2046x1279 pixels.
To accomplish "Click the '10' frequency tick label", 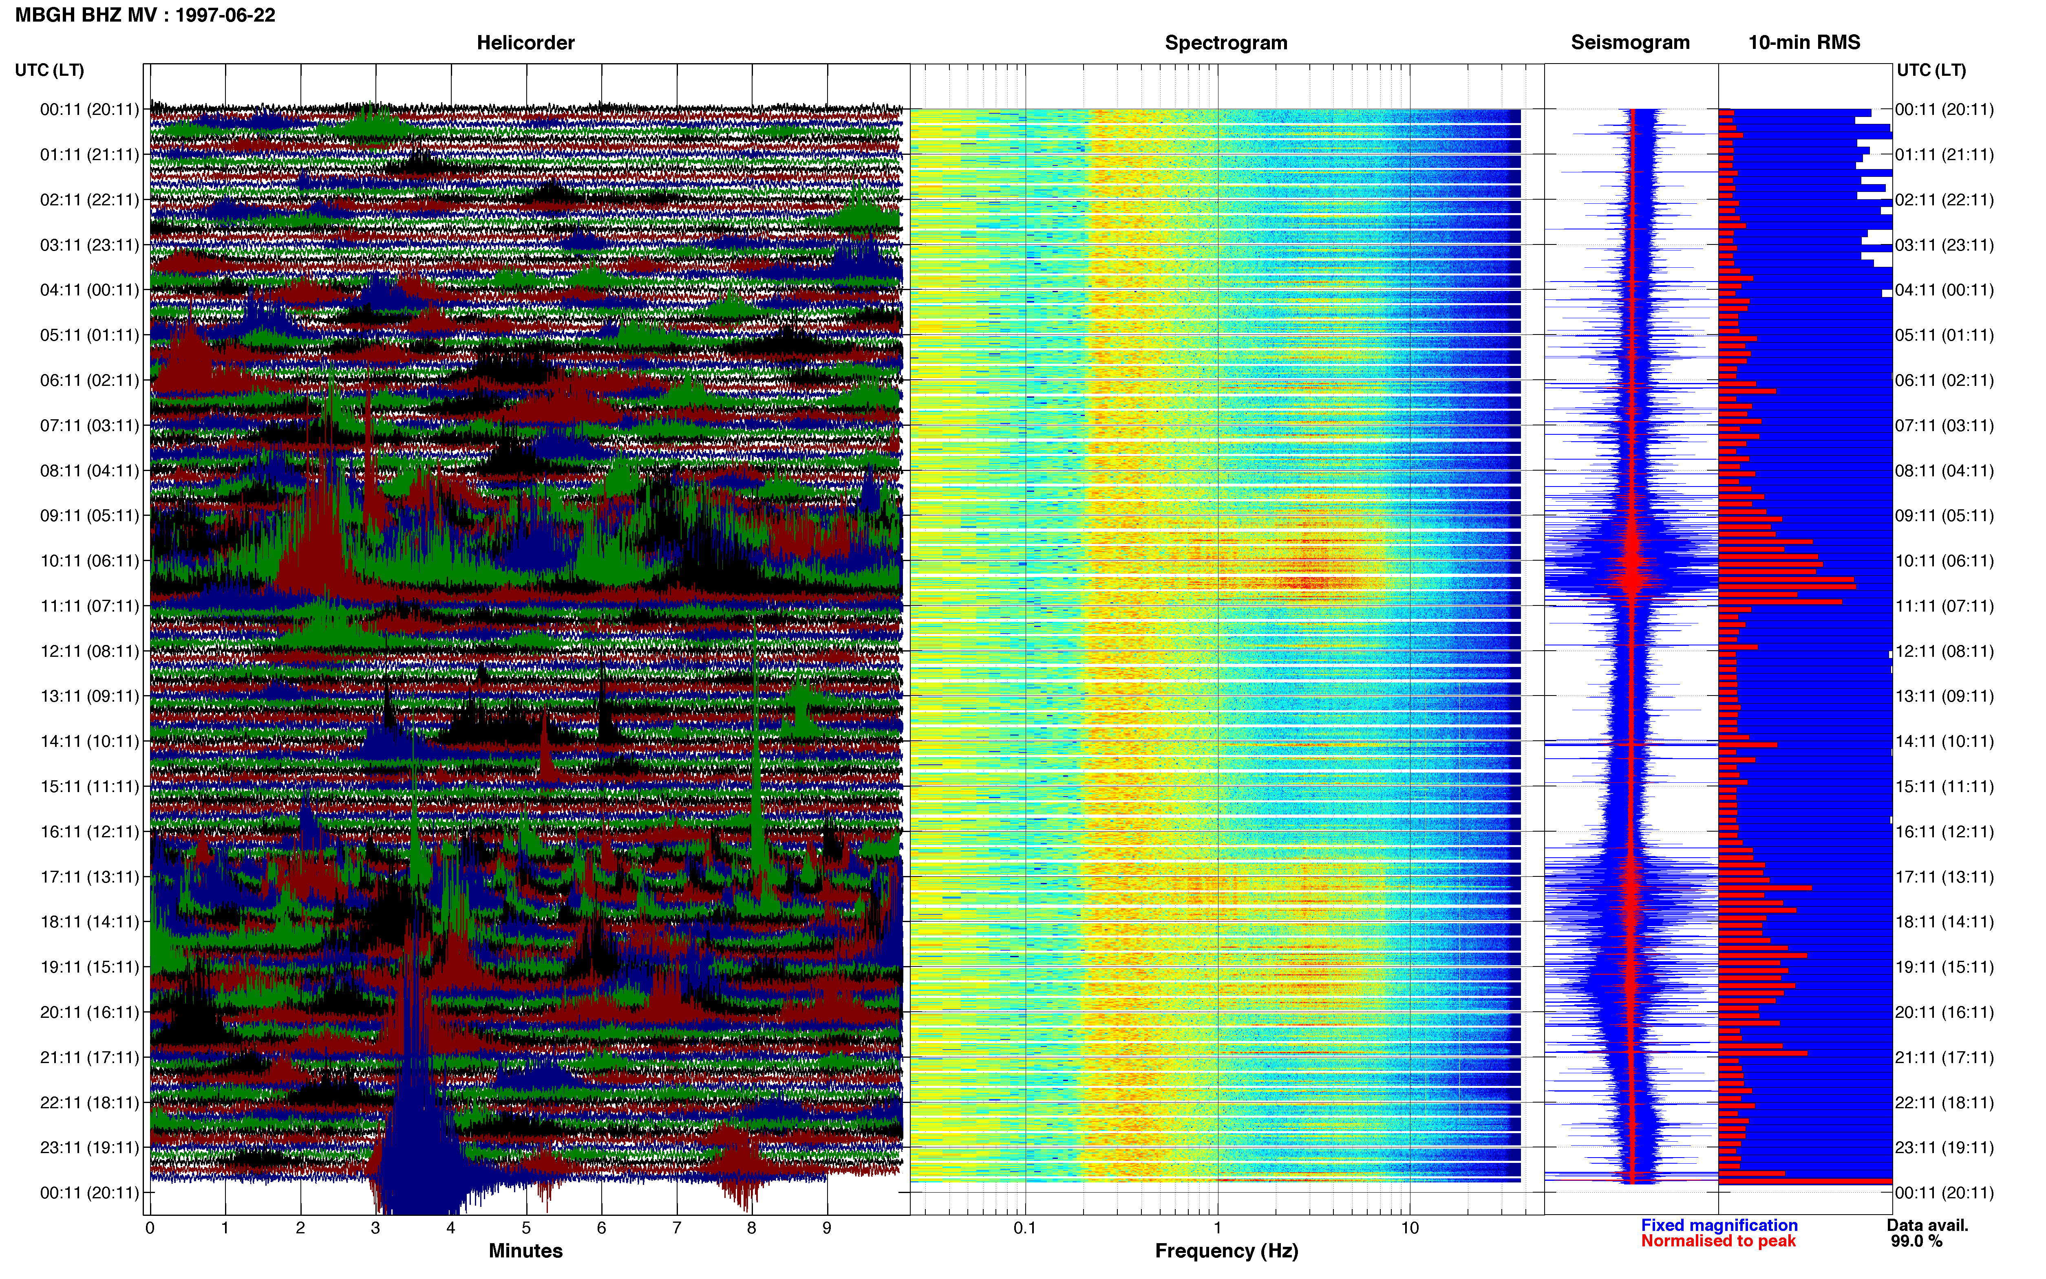I will point(1410,1227).
